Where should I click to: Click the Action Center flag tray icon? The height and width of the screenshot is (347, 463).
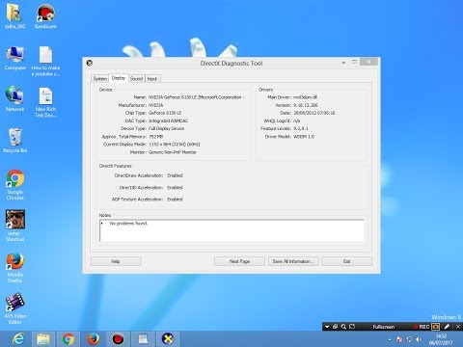click(399, 339)
